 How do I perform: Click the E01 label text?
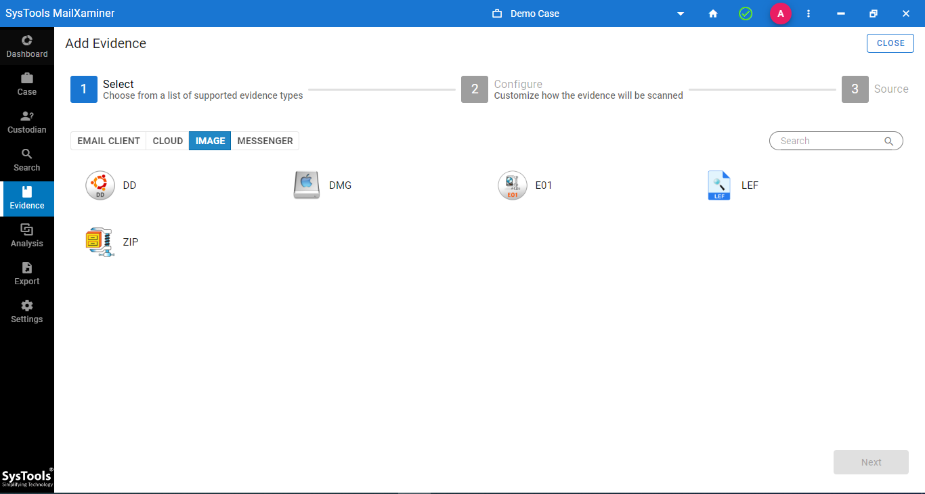pos(544,185)
